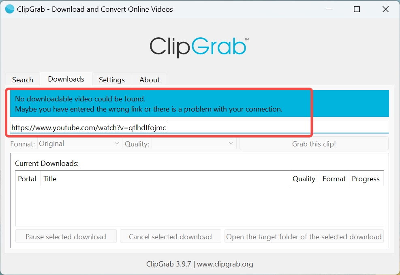Open the About tab
The image size is (400, 275).
tap(150, 79)
